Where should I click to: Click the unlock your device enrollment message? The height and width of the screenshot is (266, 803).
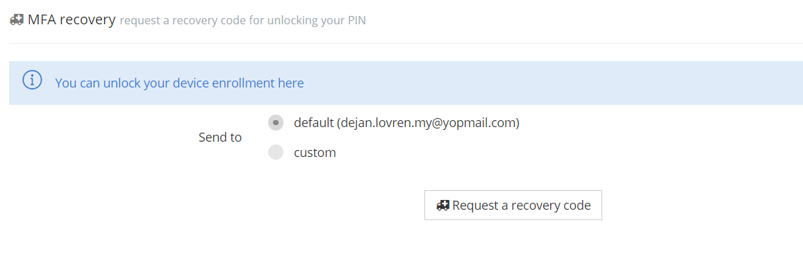pos(179,83)
